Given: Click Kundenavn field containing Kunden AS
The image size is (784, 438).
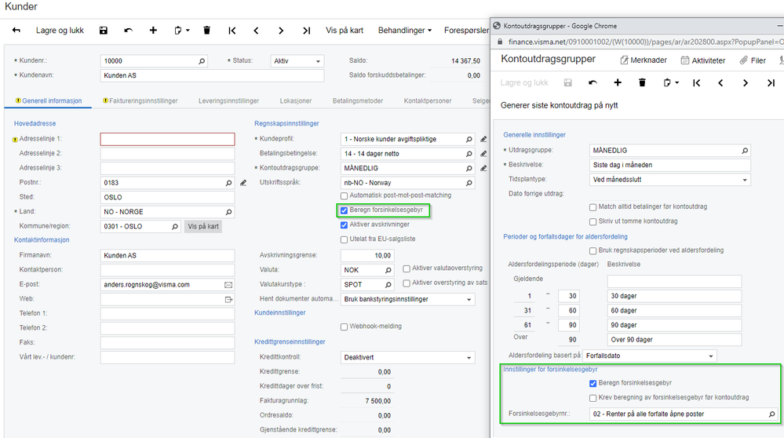Looking at the screenshot, I should [212, 75].
